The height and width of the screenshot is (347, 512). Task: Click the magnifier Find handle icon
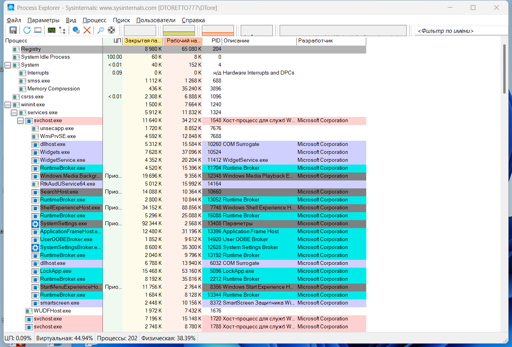tap(101, 30)
